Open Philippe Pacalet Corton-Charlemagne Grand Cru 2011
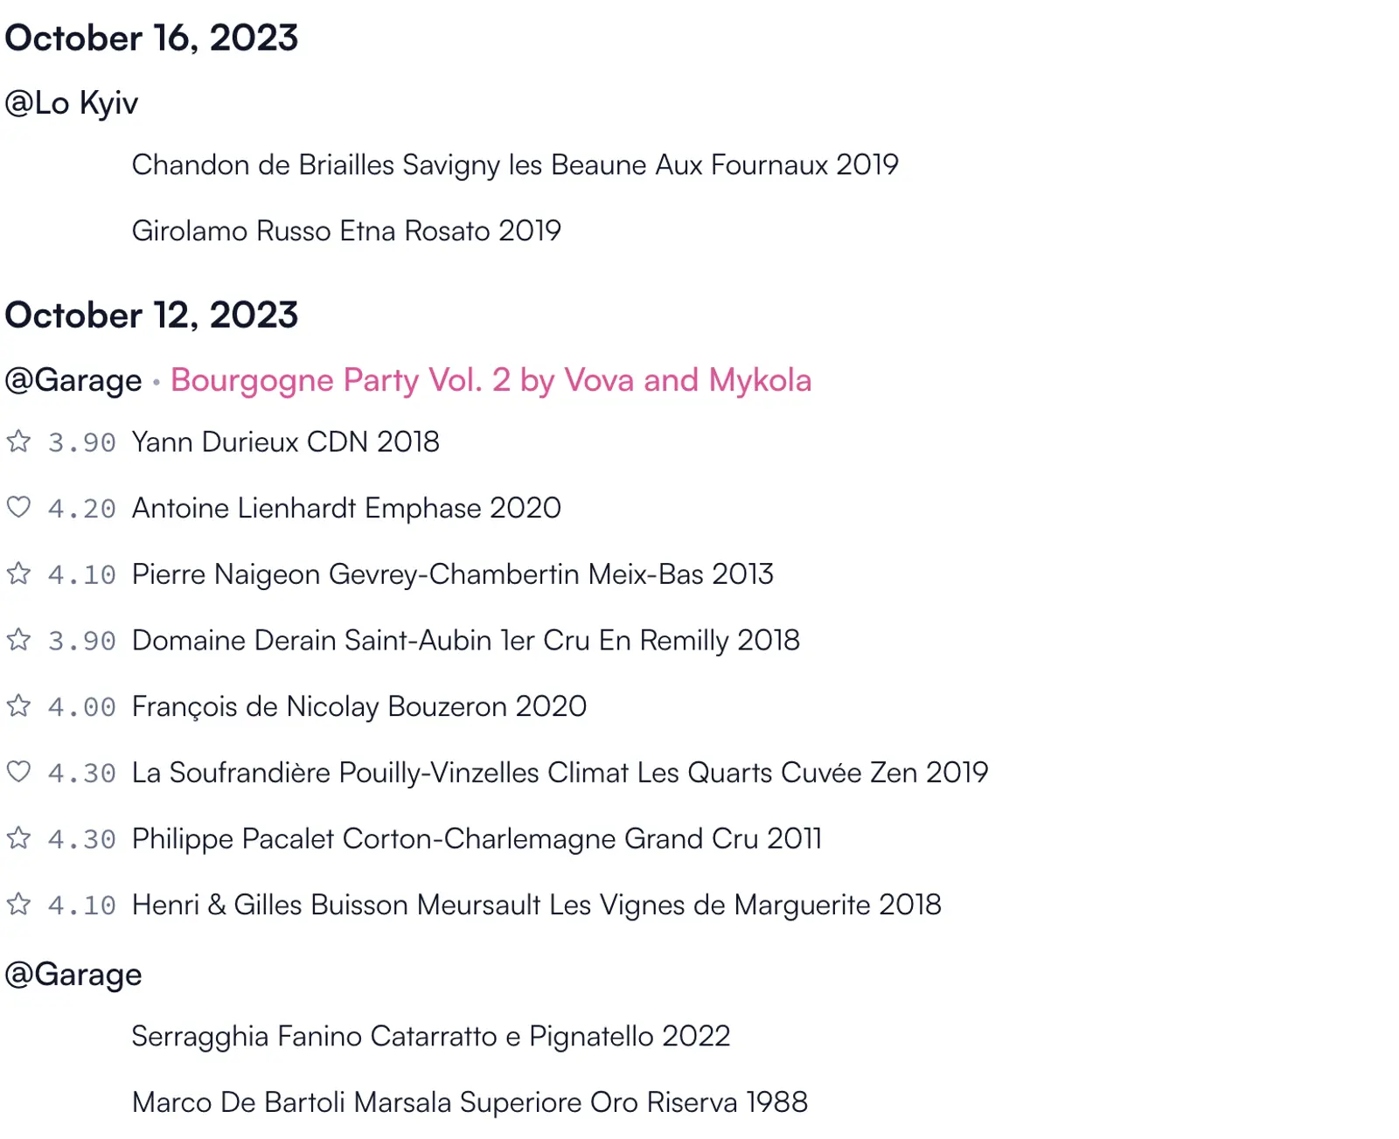This screenshot has width=1399, height=1139. click(477, 838)
